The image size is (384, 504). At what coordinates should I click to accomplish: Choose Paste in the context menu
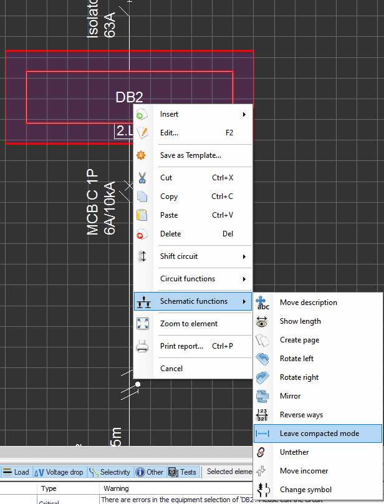tap(193, 215)
